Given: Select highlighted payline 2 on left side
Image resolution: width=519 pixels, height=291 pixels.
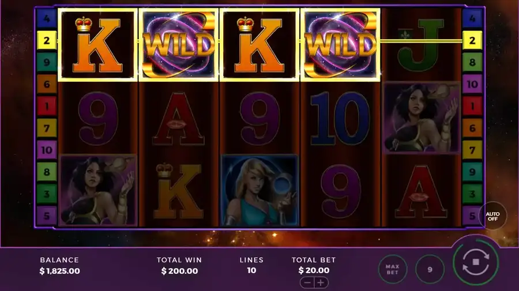Looking at the screenshot, I should coord(46,40).
